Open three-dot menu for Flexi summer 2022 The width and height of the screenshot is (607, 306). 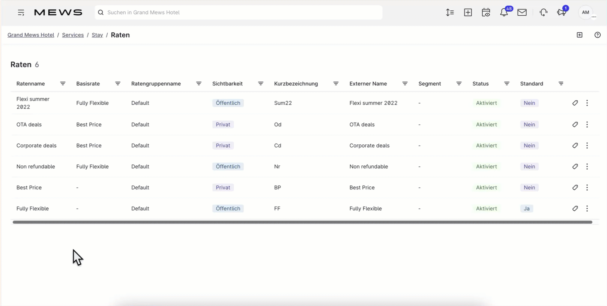pyautogui.click(x=587, y=103)
